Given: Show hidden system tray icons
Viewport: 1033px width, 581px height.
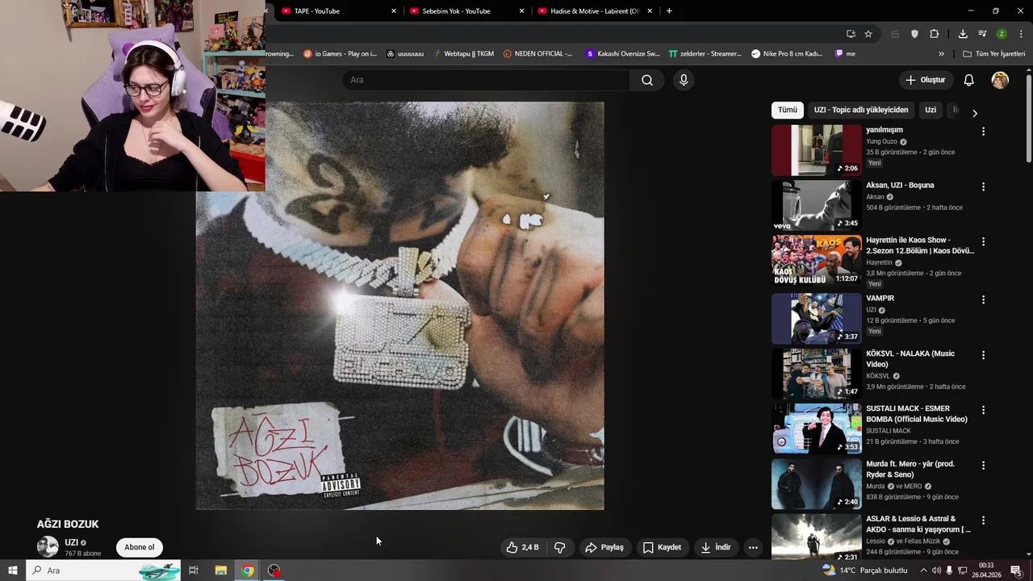Looking at the screenshot, I should click(x=923, y=571).
